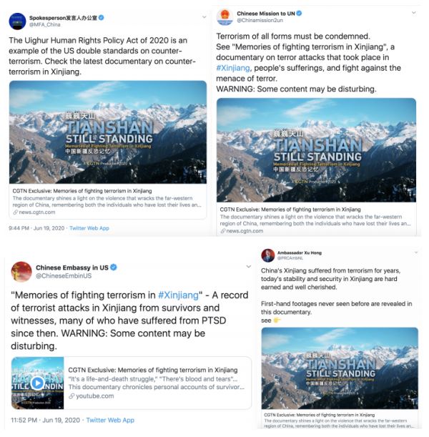Expand options chevron on Chinese Mission tweet
Image resolution: width=429 pixels, height=437 pixels.
[x=414, y=13]
